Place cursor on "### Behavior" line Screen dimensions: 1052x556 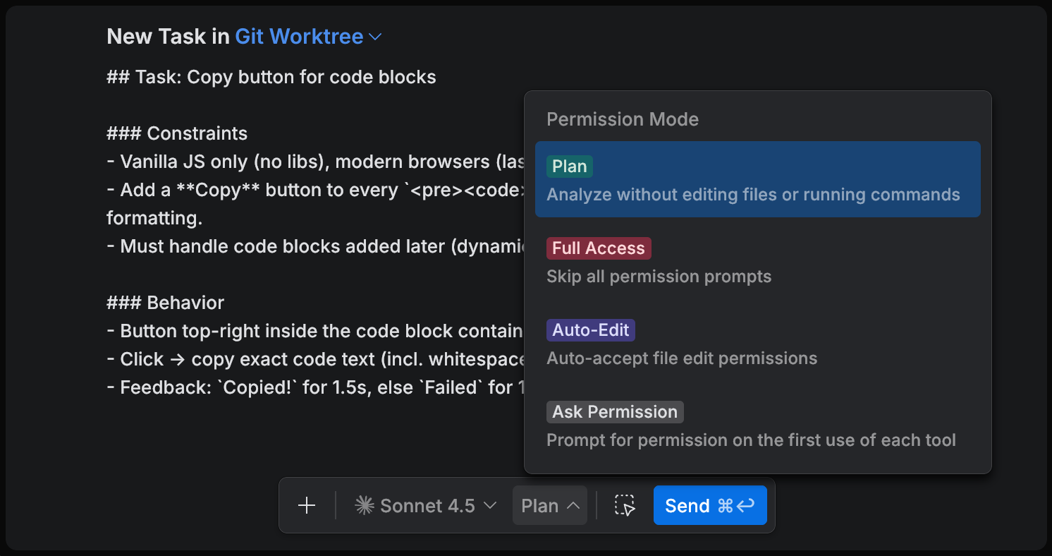pos(166,303)
